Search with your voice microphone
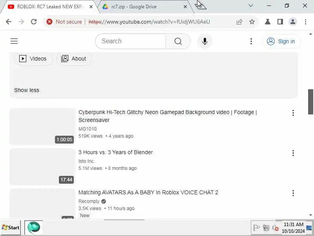The image size is (314, 236). coord(204,41)
